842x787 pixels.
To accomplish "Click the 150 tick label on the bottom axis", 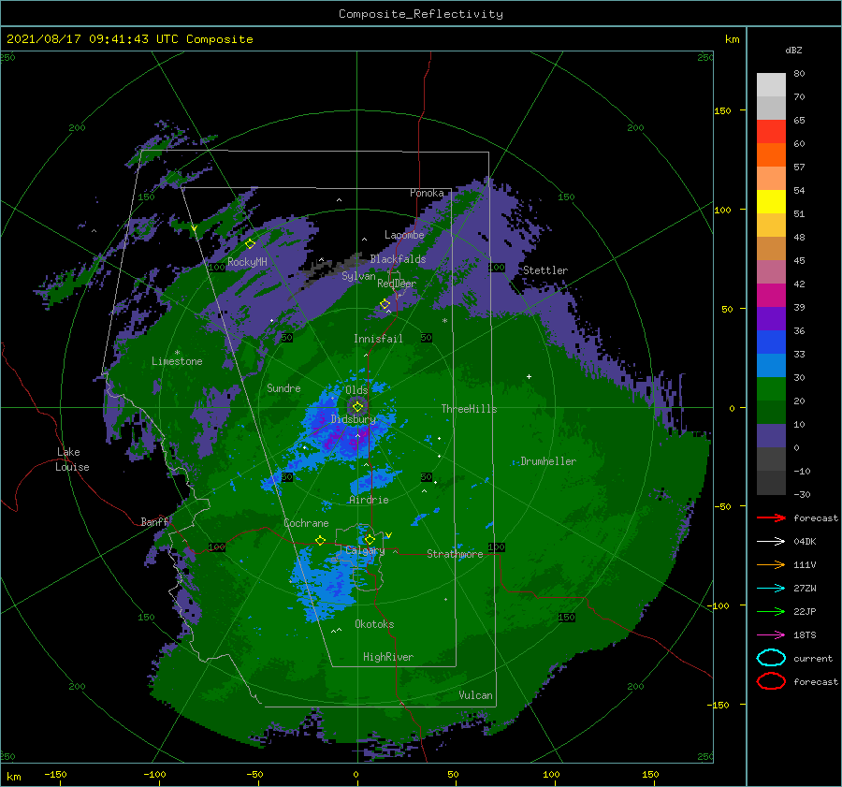I will [x=650, y=774].
